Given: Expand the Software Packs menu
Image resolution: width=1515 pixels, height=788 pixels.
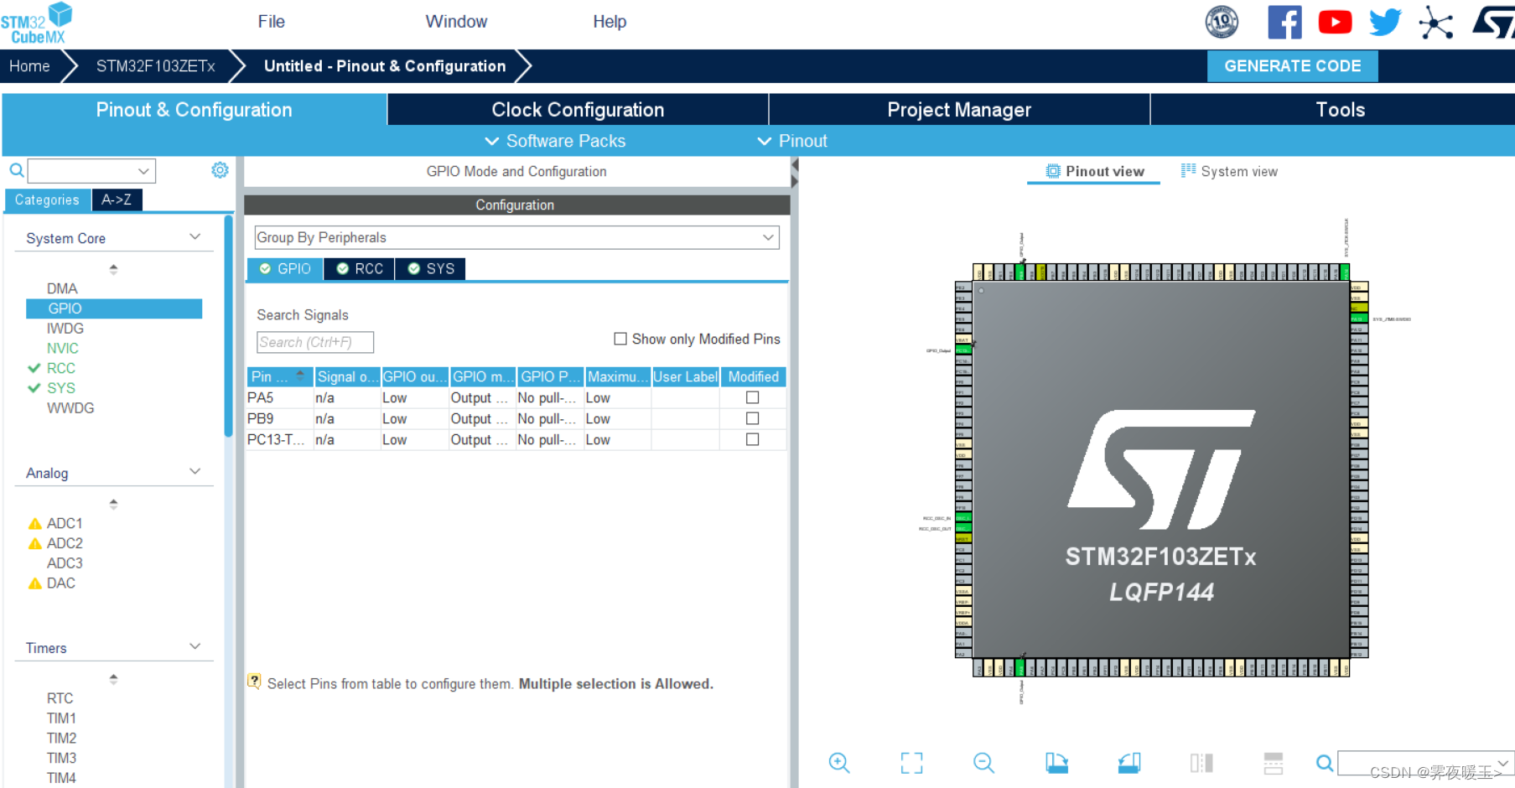Looking at the screenshot, I should click(x=555, y=141).
